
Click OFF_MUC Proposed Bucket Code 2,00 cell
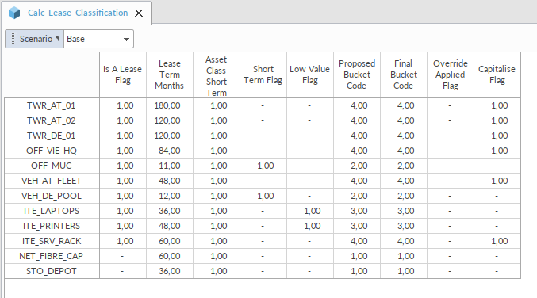coord(357,166)
